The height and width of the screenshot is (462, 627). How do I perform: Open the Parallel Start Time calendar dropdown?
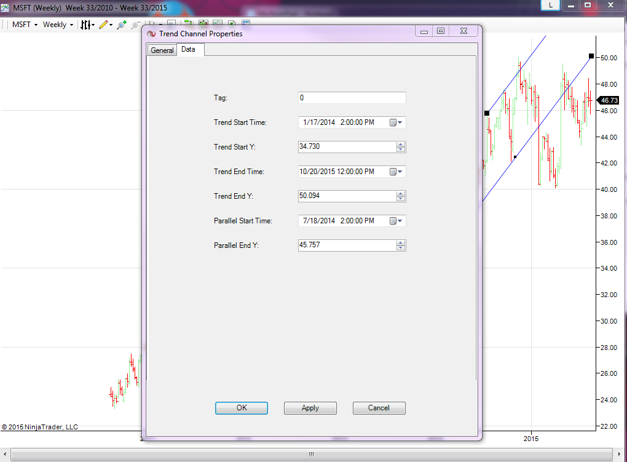(x=396, y=221)
